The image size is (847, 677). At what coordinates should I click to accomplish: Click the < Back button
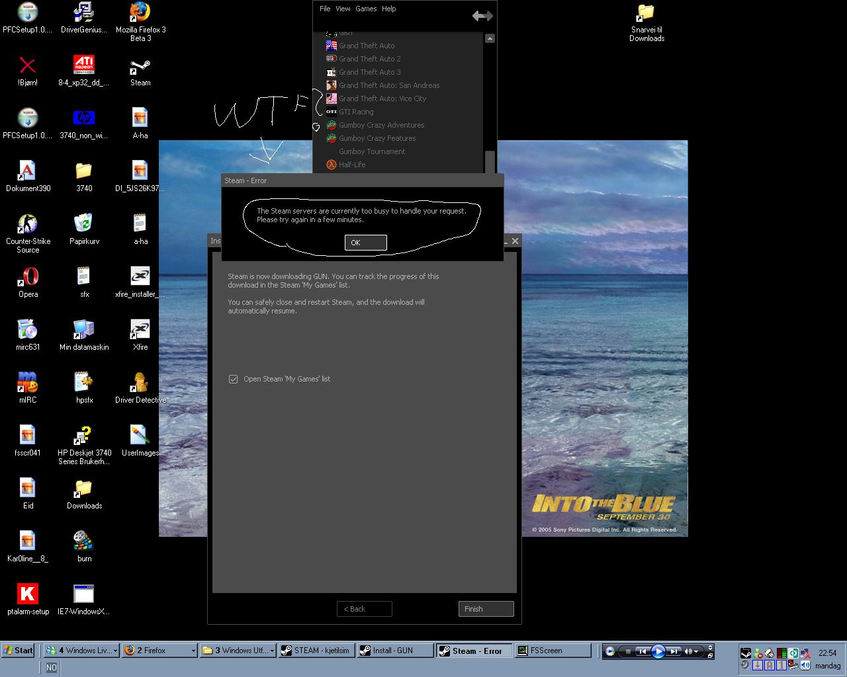pyautogui.click(x=364, y=609)
